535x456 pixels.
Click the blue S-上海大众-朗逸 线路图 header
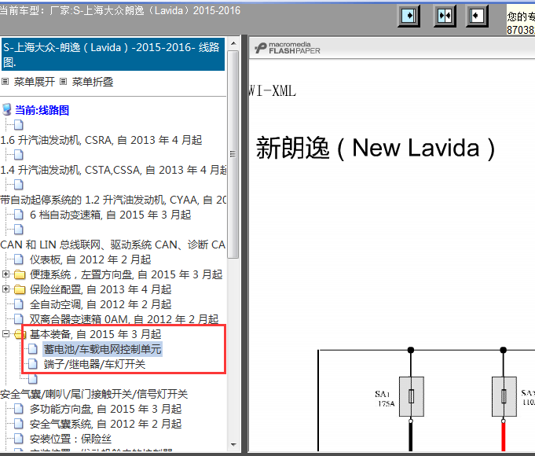pos(113,54)
